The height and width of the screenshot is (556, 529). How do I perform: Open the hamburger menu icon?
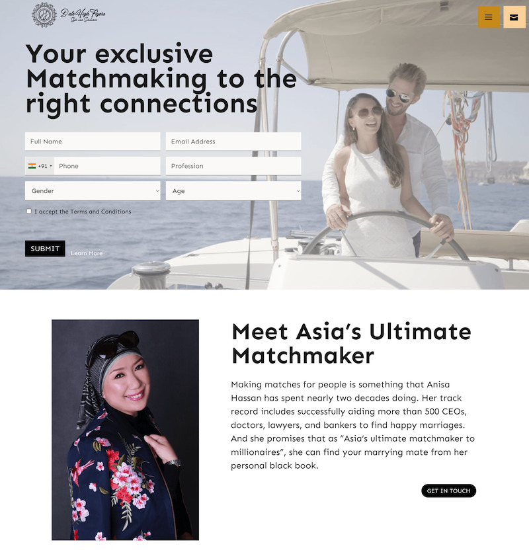489,17
